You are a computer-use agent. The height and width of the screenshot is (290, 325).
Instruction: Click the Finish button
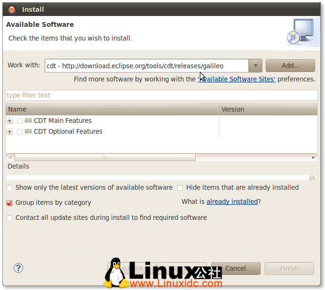click(x=289, y=268)
